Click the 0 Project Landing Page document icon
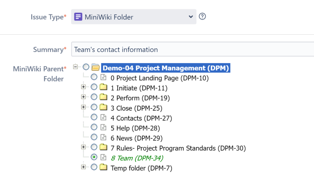 tap(104, 77)
